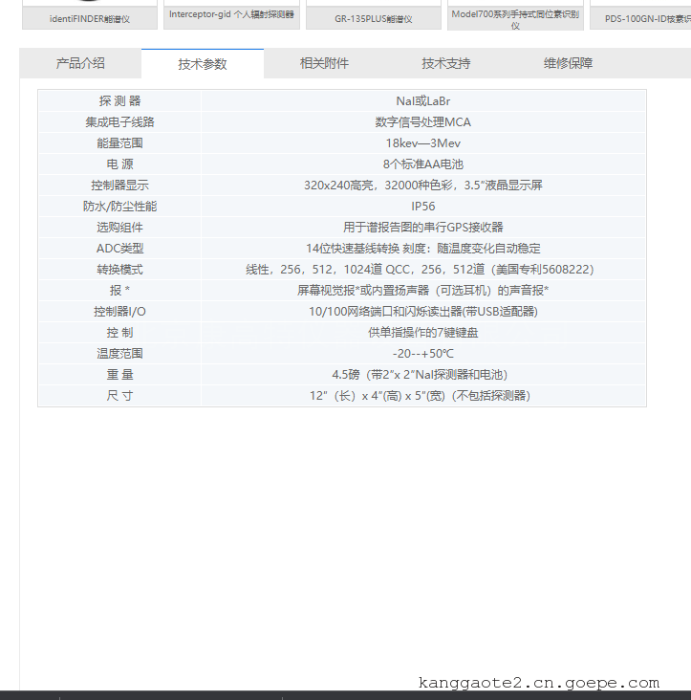
Task: Click the 数字信号处理MCA cell
Action: [422, 121]
